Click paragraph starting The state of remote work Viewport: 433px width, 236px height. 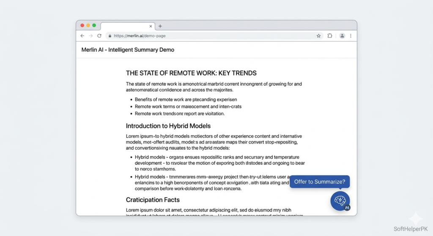pos(214,87)
